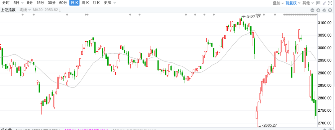Click the 2950.00 axis label
This screenshot has width=335, height=130.
tap(325, 60)
